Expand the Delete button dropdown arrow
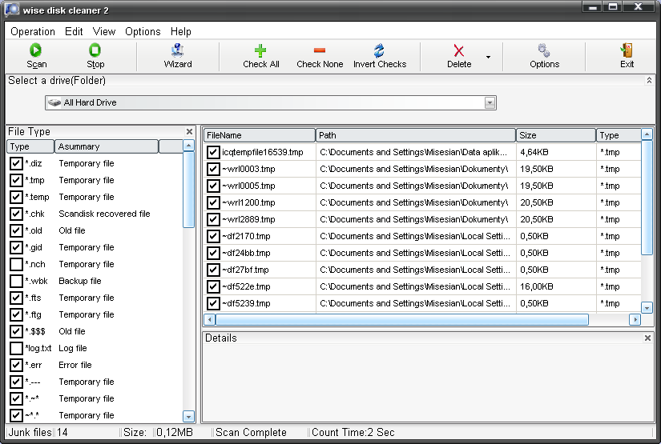The image size is (661, 444). coord(488,58)
